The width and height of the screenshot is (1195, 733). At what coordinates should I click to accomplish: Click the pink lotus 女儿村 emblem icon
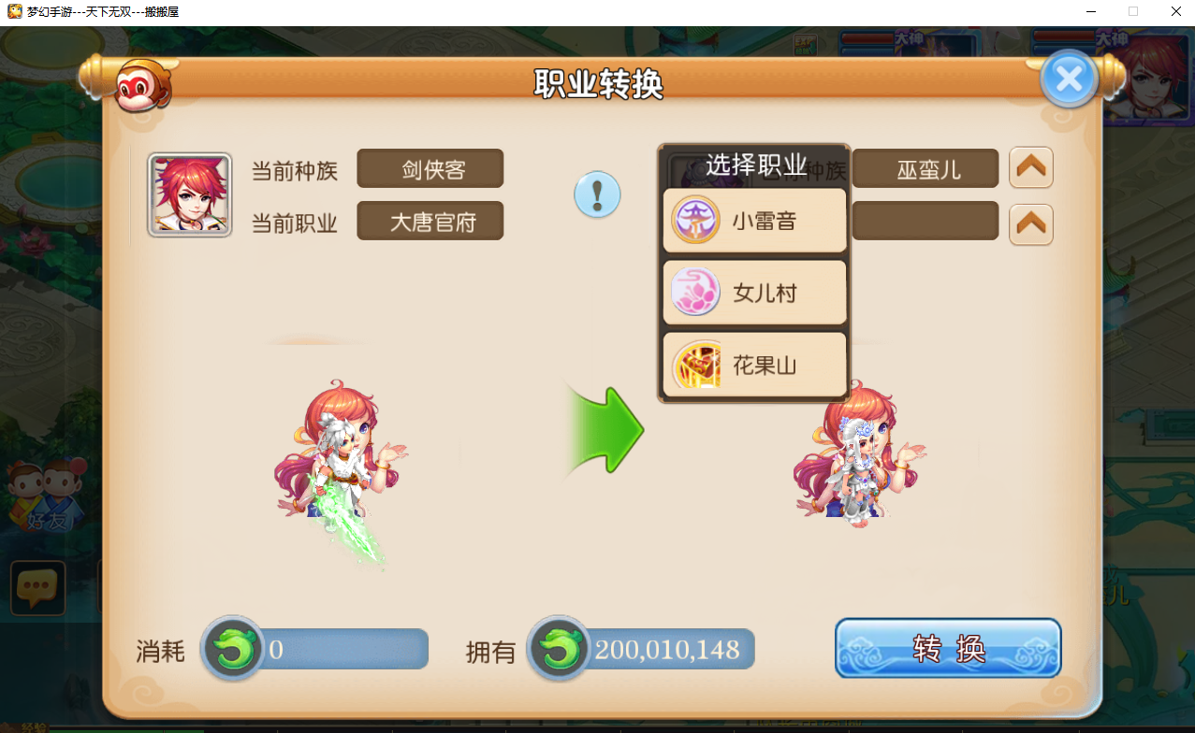click(696, 293)
